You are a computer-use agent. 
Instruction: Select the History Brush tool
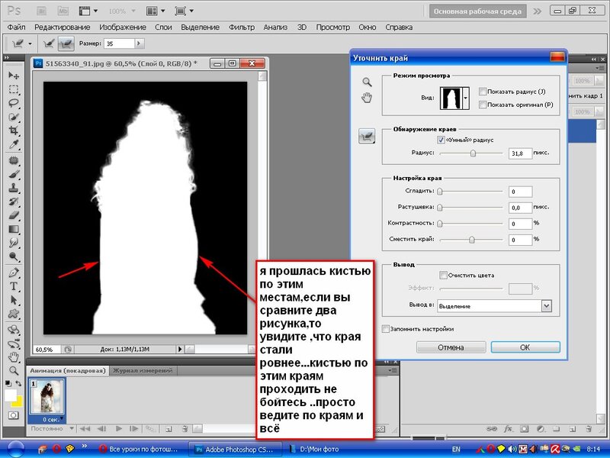coord(14,202)
